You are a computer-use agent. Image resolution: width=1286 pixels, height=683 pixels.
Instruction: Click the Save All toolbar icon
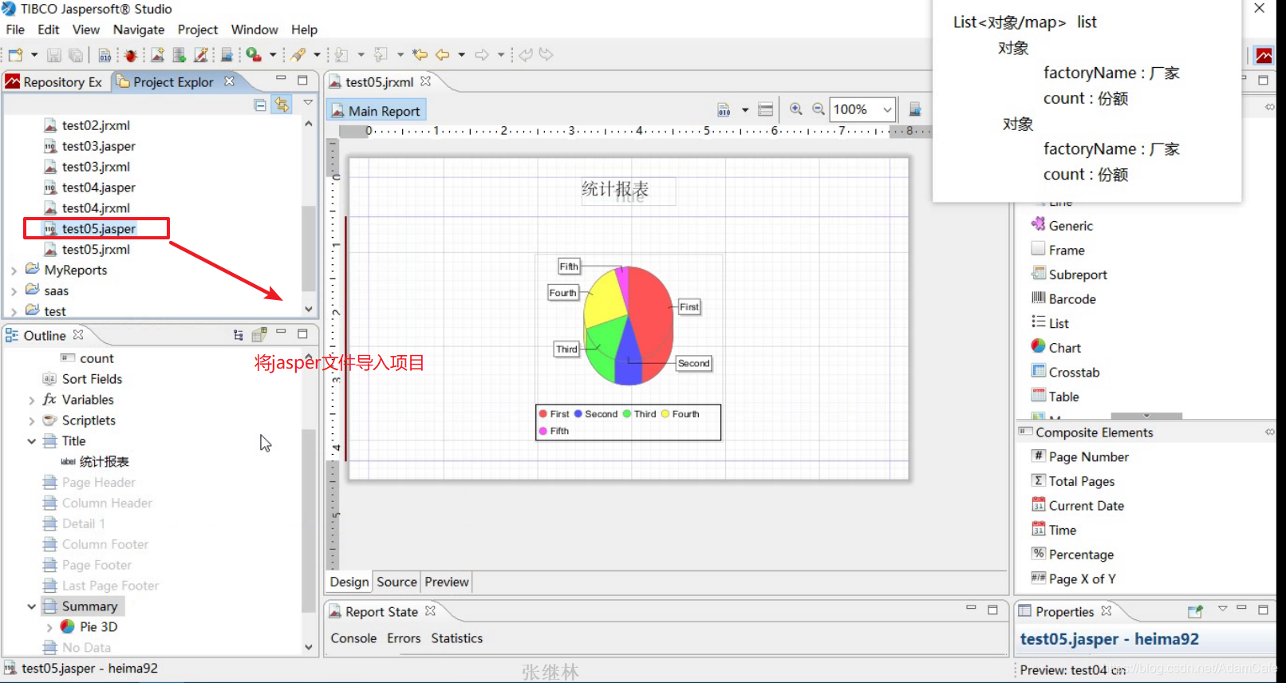tap(76, 55)
